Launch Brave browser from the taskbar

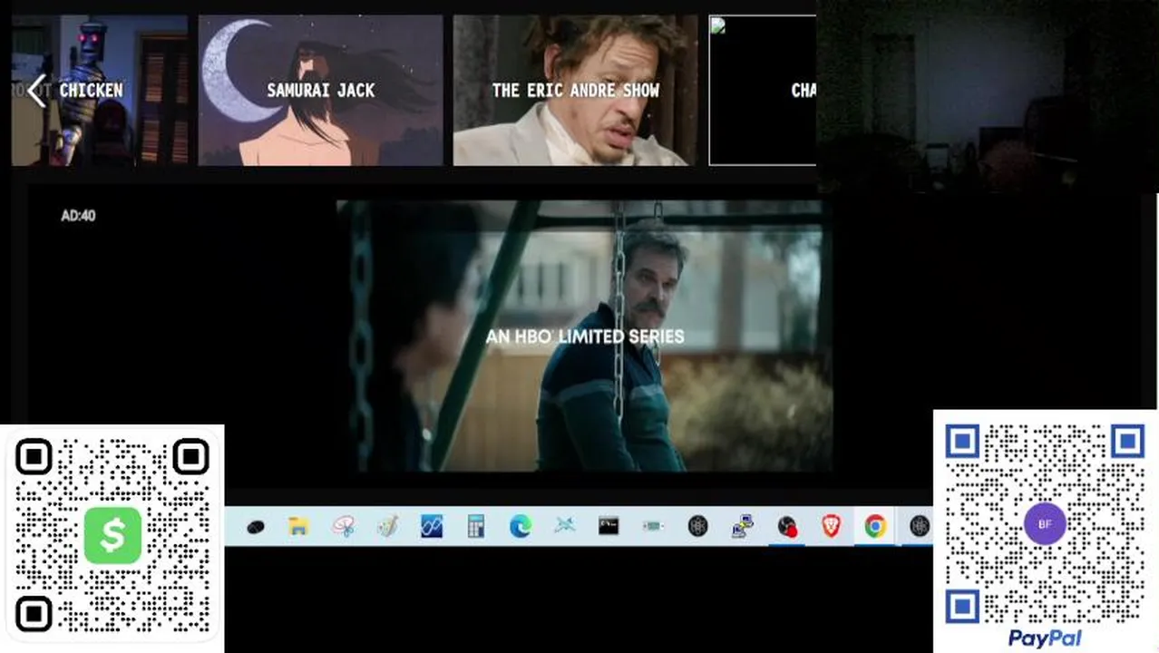coord(832,526)
